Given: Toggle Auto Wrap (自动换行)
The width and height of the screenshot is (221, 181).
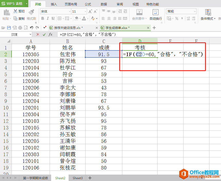Looking at the screenshot, I should tap(156, 15).
